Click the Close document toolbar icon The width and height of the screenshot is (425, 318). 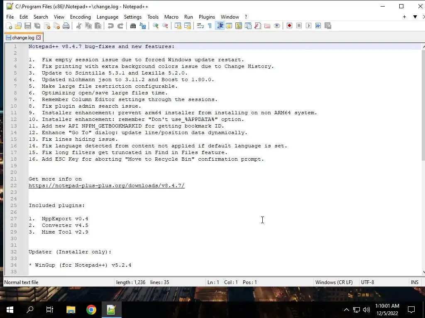click(x=47, y=26)
